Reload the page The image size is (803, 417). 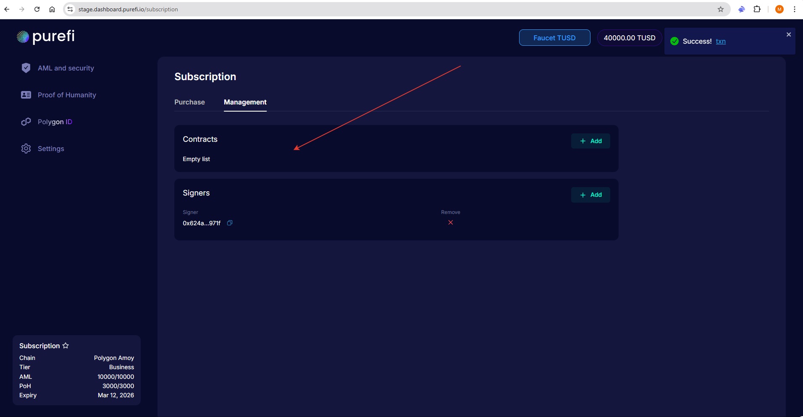(x=37, y=9)
